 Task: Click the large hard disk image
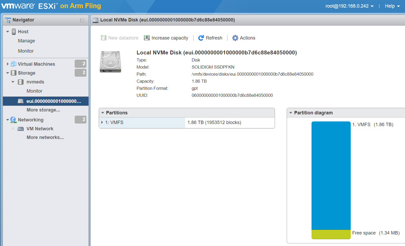pos(110,62)
